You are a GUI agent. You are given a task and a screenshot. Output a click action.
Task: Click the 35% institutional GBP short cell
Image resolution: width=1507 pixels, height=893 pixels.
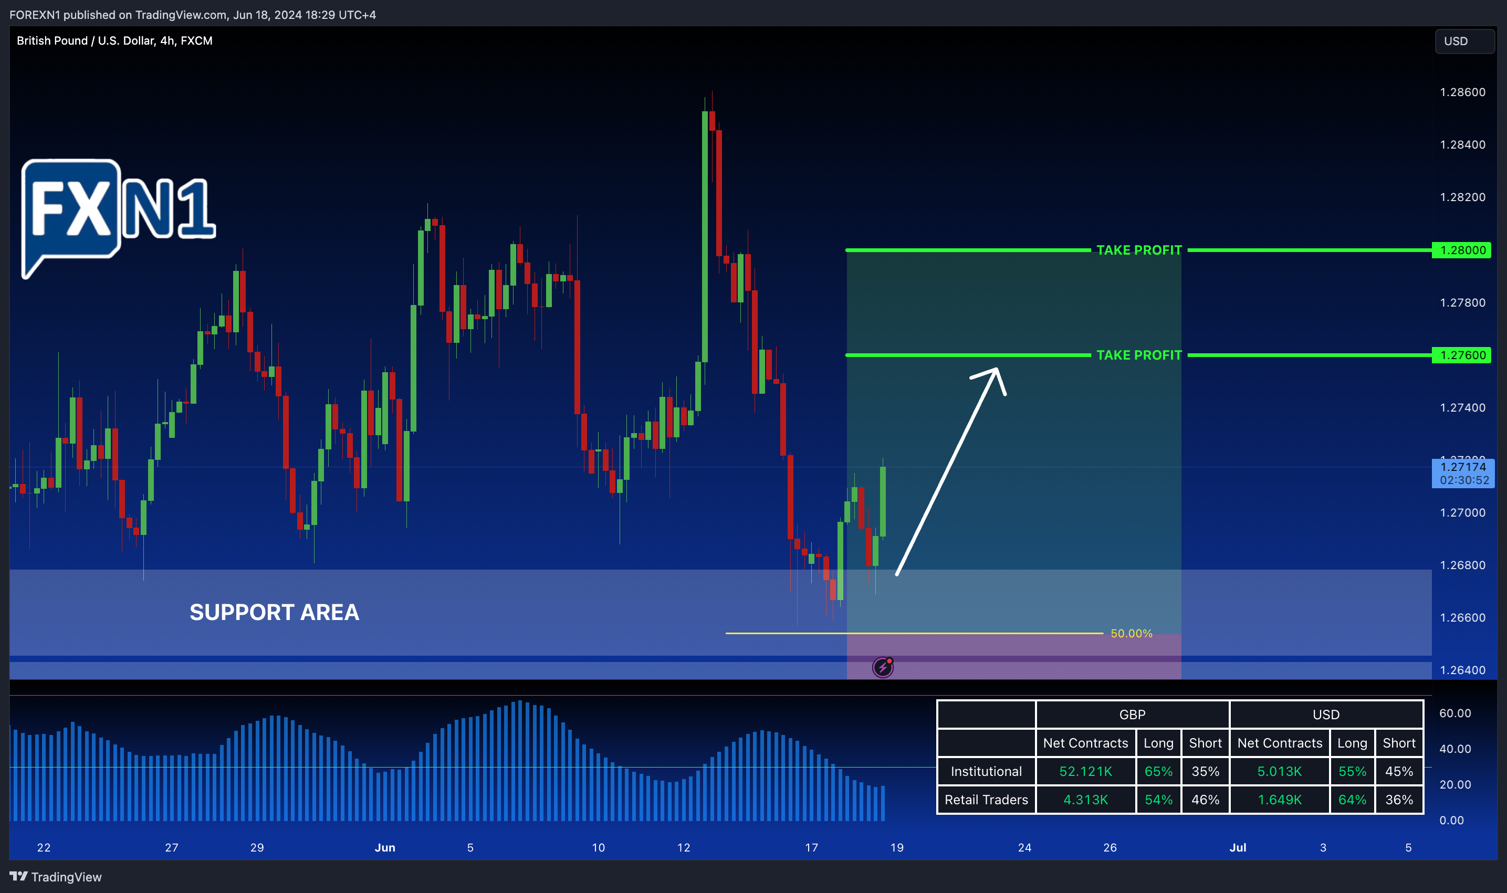coord(1206,771)
